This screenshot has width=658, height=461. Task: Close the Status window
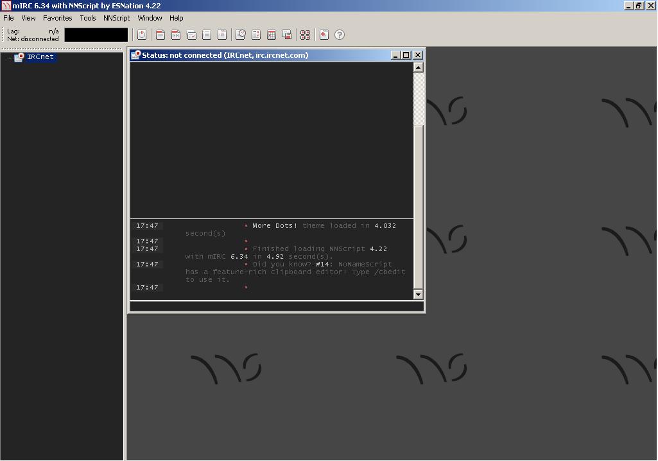pos(418,55)
